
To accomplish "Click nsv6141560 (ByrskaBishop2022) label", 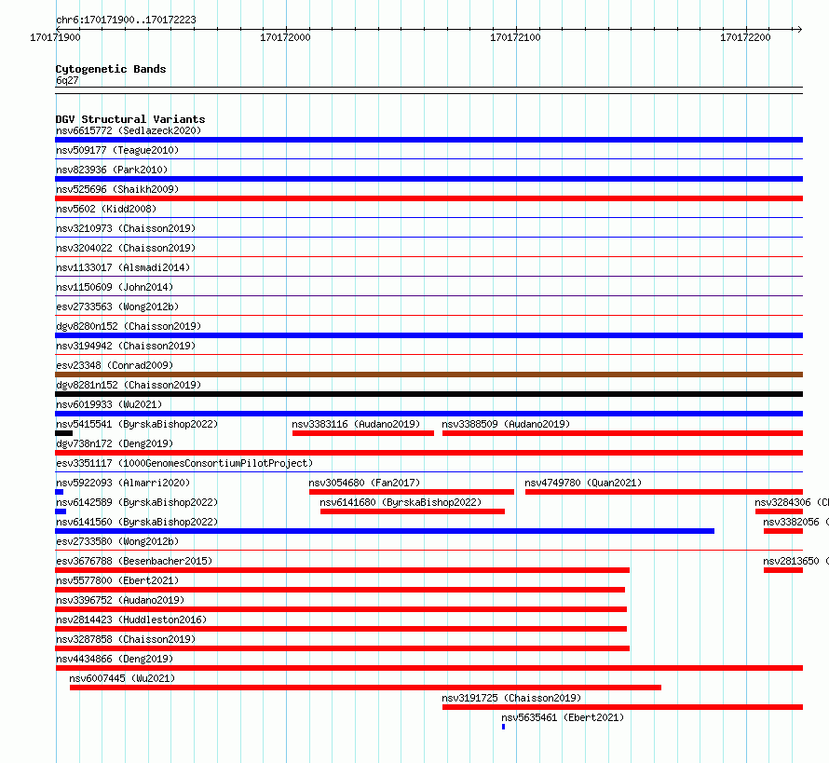I will click(137, 522).
